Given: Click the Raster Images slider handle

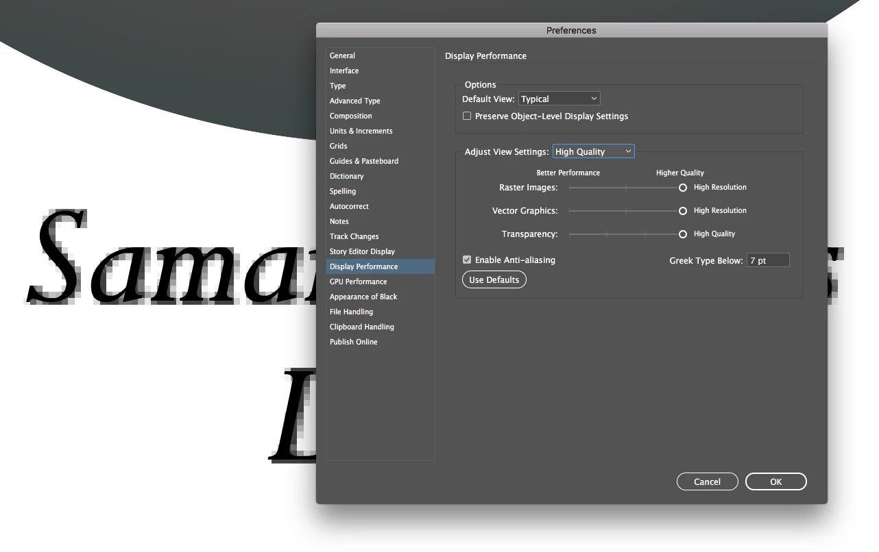Looking at the screenshot, I should click(683, 187).
